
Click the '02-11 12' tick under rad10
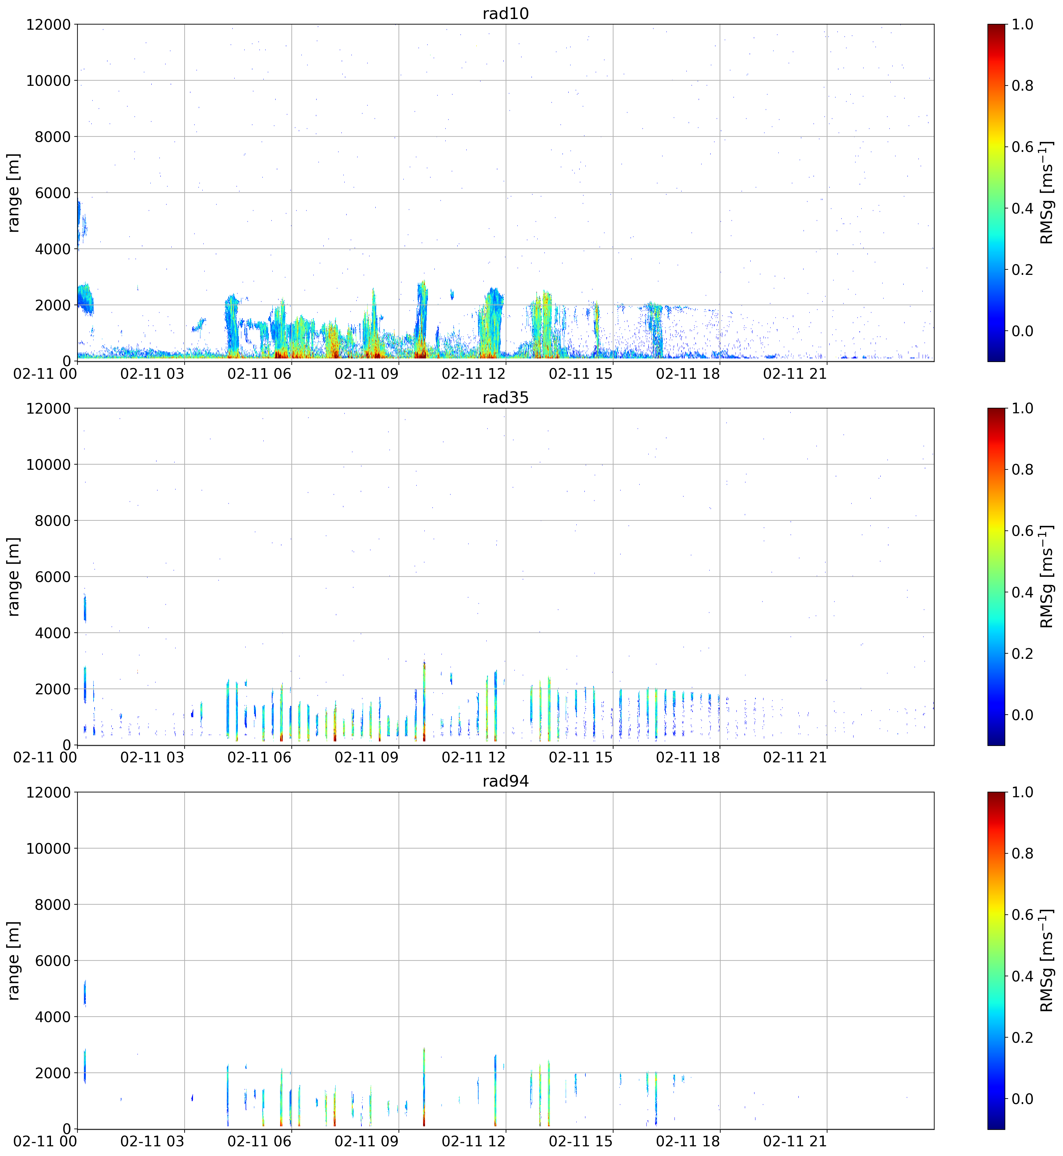[x=473, y=373]
